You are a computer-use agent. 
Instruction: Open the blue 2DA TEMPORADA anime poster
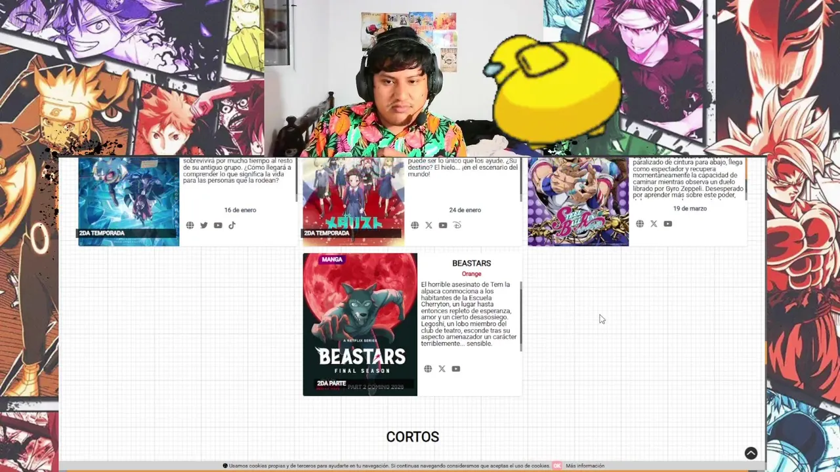[x=129, y=202]
